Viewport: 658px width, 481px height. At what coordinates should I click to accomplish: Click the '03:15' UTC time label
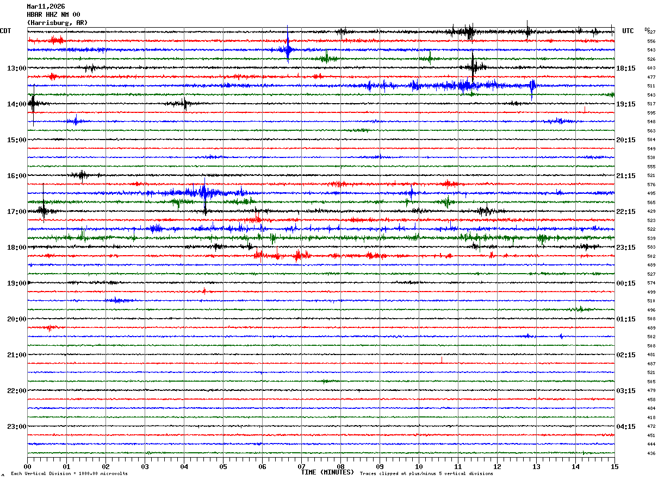(626, 391)
